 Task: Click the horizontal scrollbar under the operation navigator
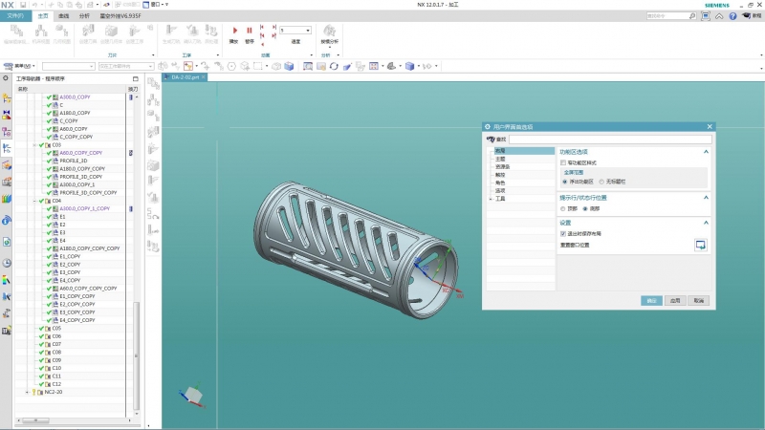[x=35, y=420]
